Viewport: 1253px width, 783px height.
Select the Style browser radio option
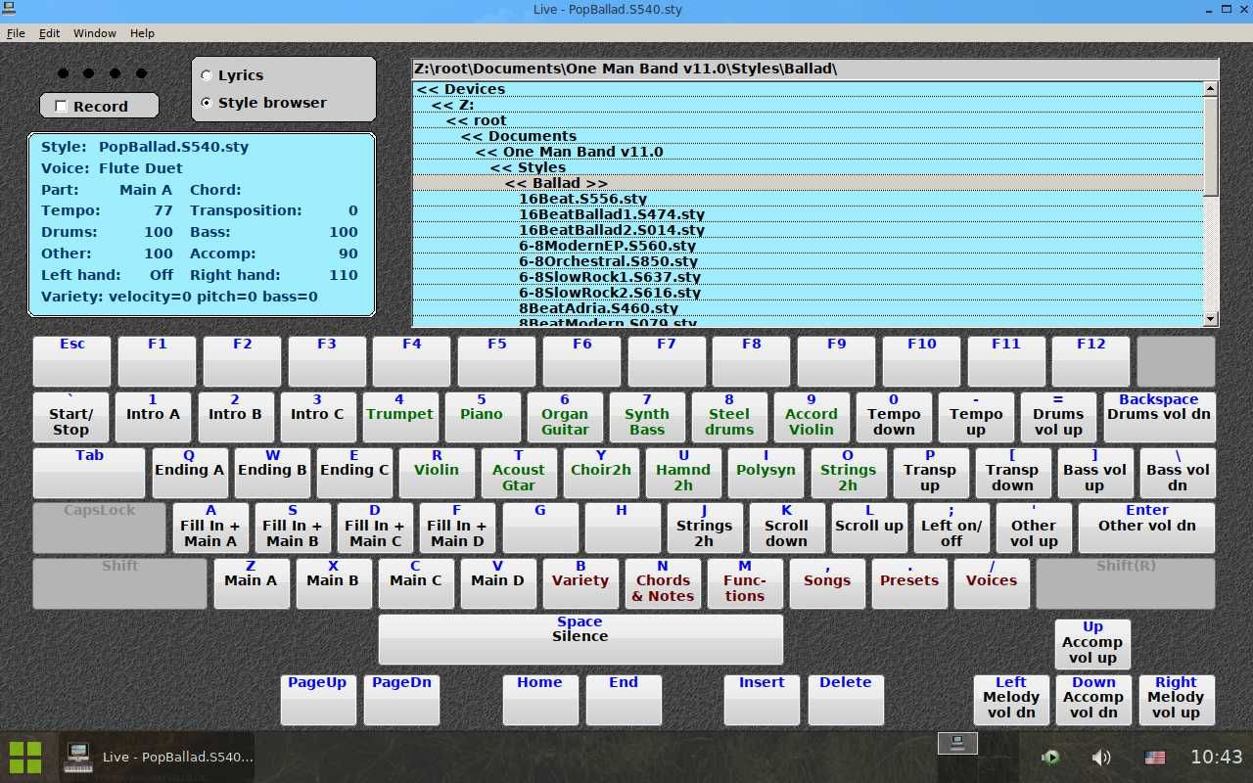pos(206,103)
